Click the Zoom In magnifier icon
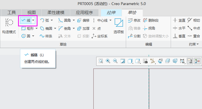Image resolution: width=202 pixels, height=109 pixels. tap(108, 61)
